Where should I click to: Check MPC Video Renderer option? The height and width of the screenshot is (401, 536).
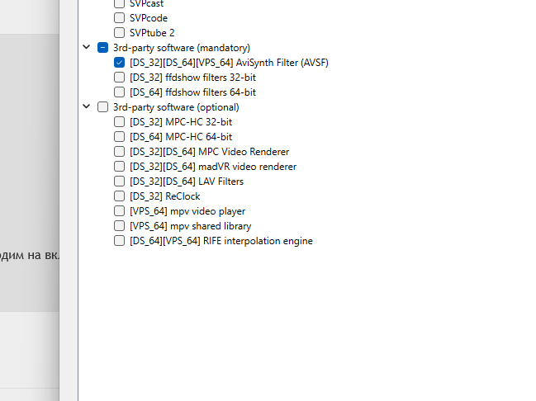coord(120,152)
